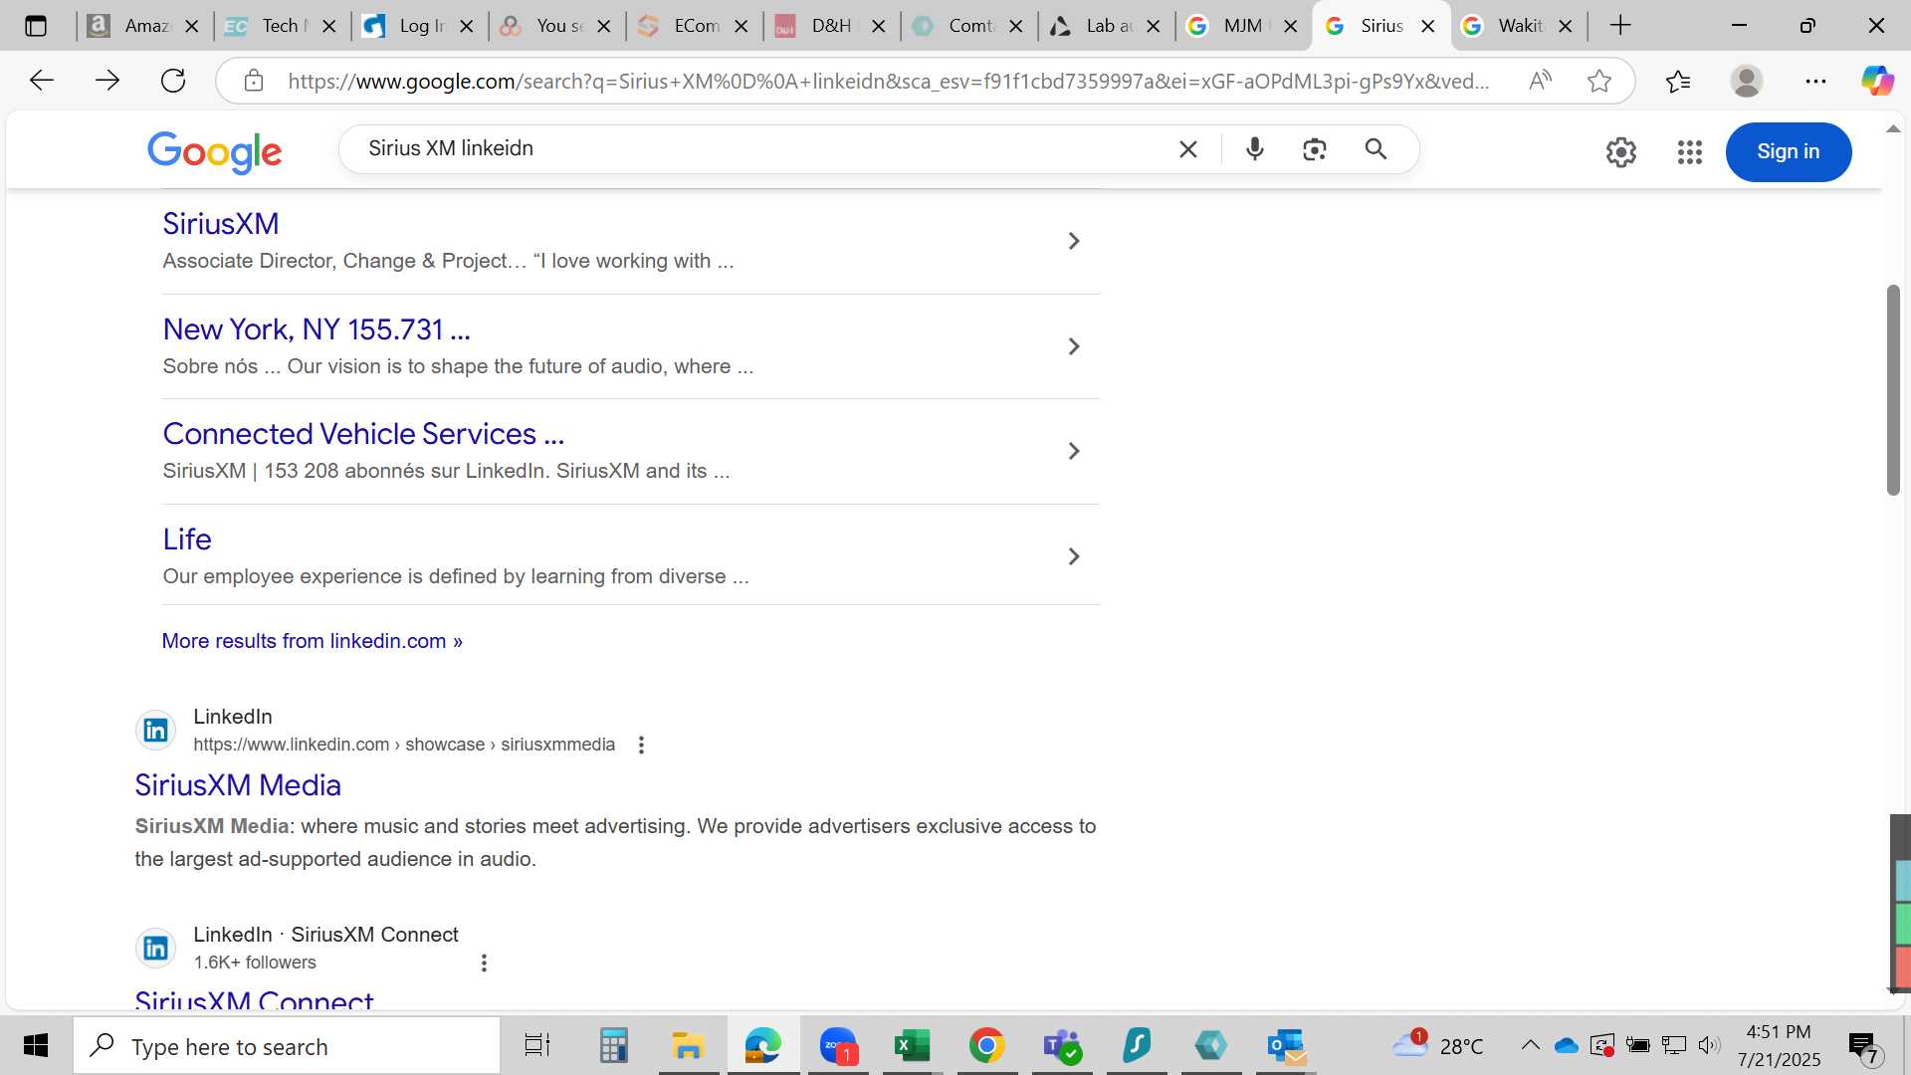Show hidden system tray icons

click(1530, 1045)
